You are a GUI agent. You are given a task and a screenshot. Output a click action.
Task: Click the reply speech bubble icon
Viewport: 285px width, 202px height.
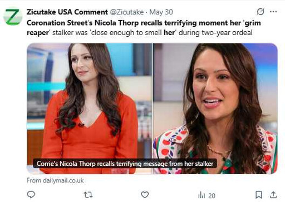(x=31, y=195)
